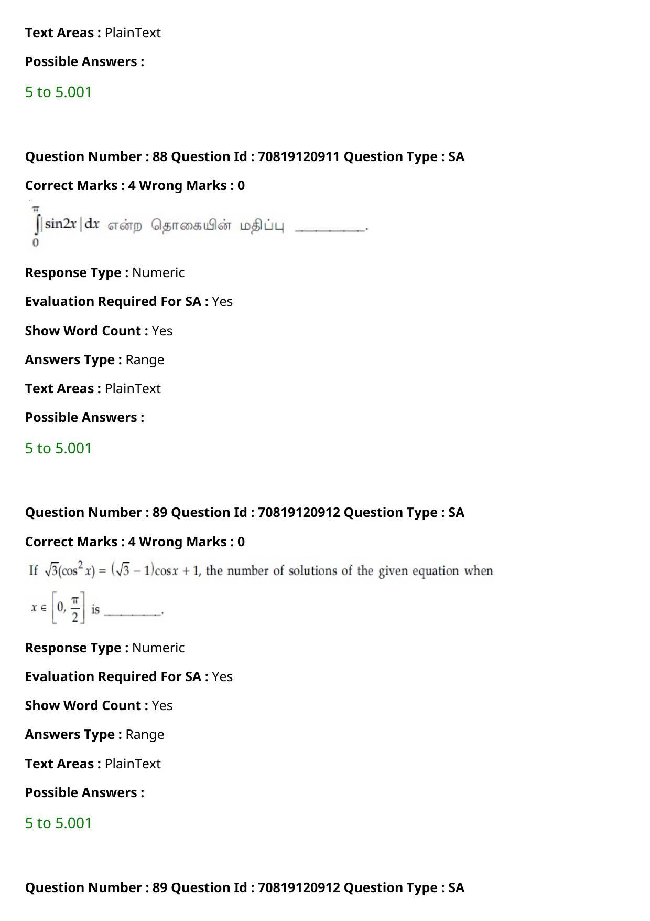Click 'Response Type : Numeric' under question 88
650x921 pixels.
point(105,272)
